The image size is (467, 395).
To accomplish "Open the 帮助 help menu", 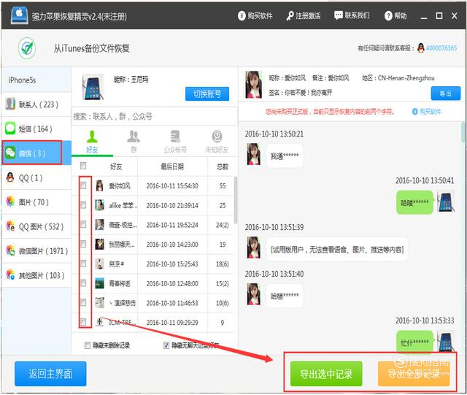I will [395, 16].
